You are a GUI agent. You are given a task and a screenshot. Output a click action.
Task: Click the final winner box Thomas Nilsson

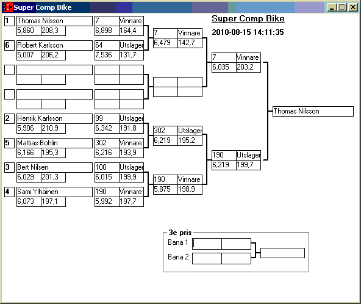[x=313, y=111]
